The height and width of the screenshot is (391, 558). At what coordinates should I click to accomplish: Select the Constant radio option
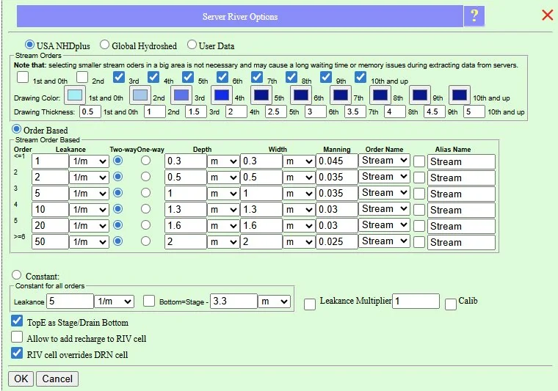coord(16,275)
